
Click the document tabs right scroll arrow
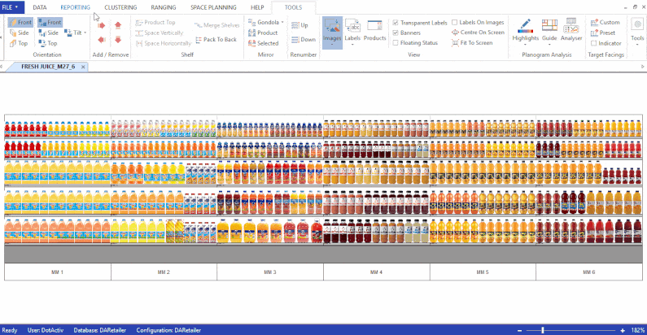[642, 67]
